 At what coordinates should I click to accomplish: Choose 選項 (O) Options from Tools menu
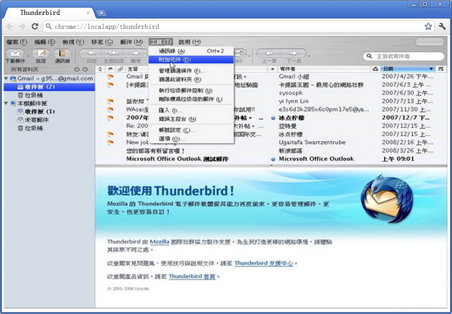pos(191,139)
